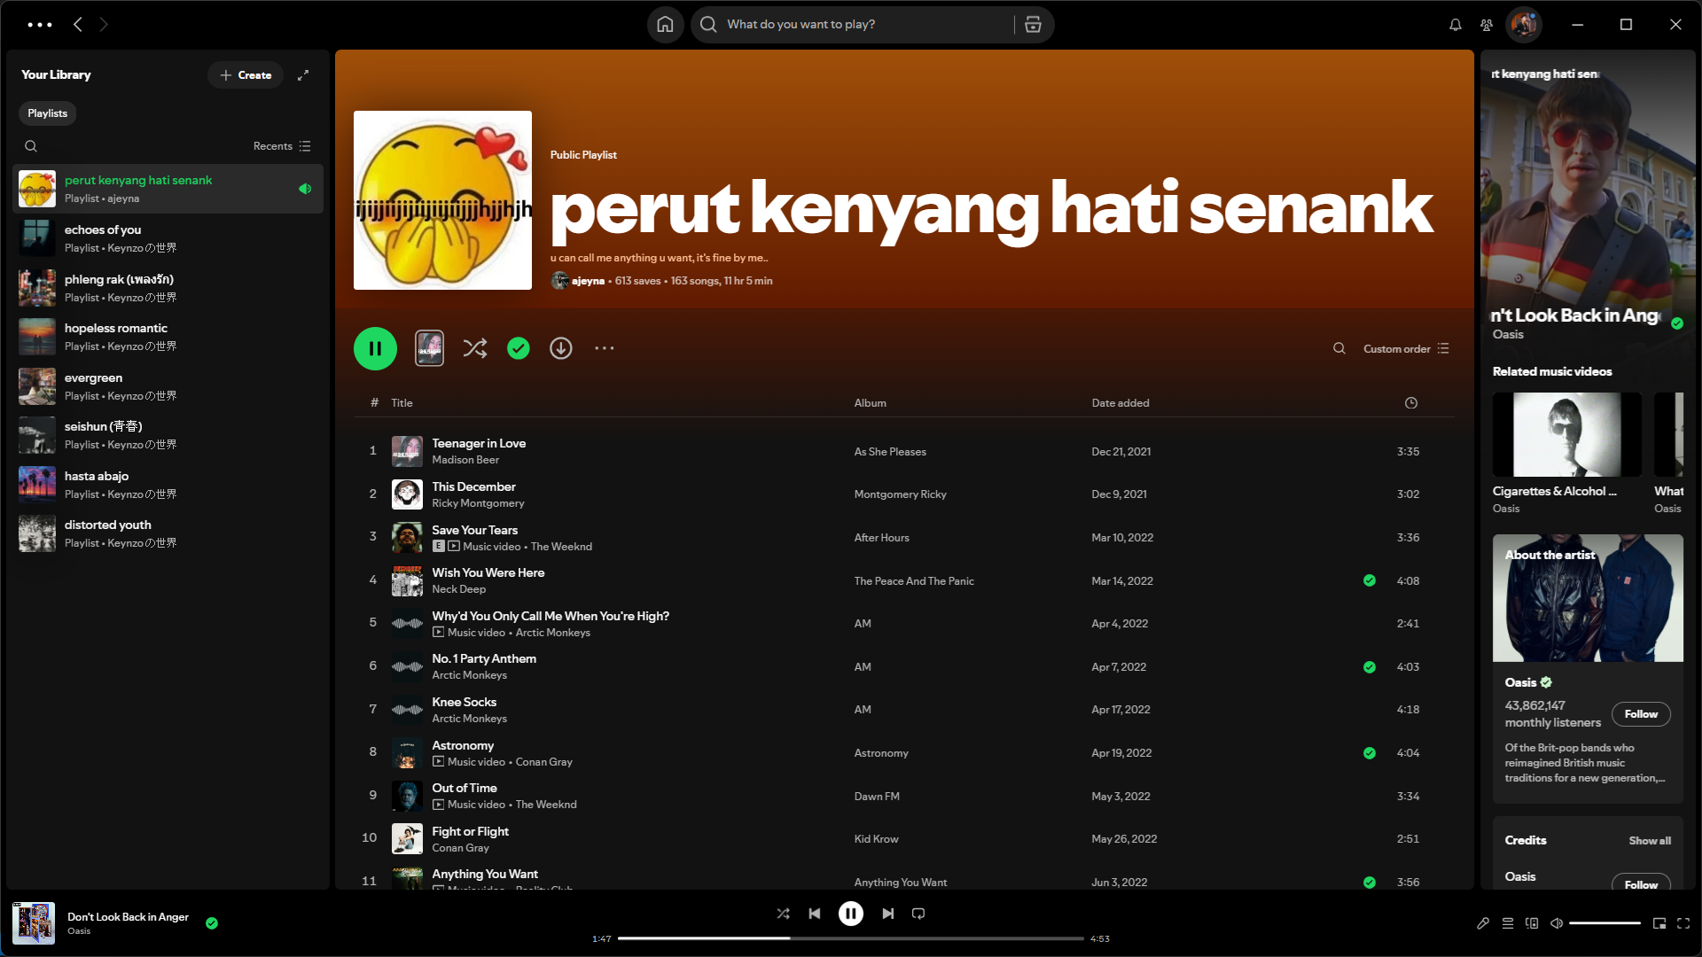Open the After Hours album link
Viewport: 1702px width, 957px height.
[881, 538]
